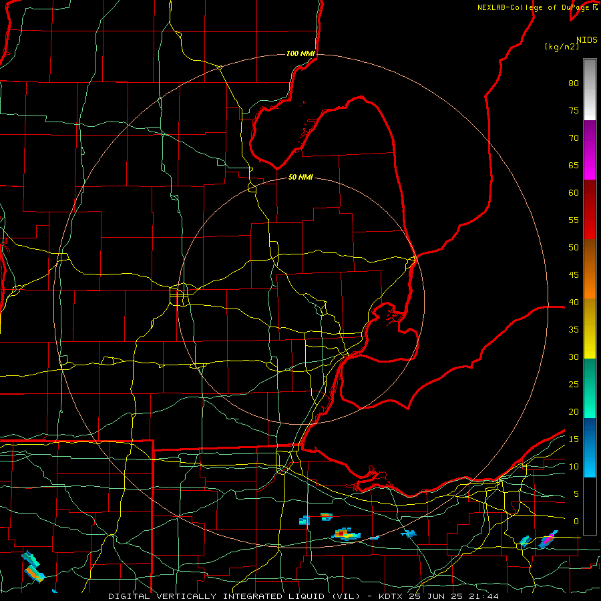Click the dark red segment of the color bar

coord(590,210)
